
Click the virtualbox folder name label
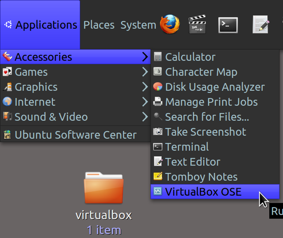[x=104, y=215]
